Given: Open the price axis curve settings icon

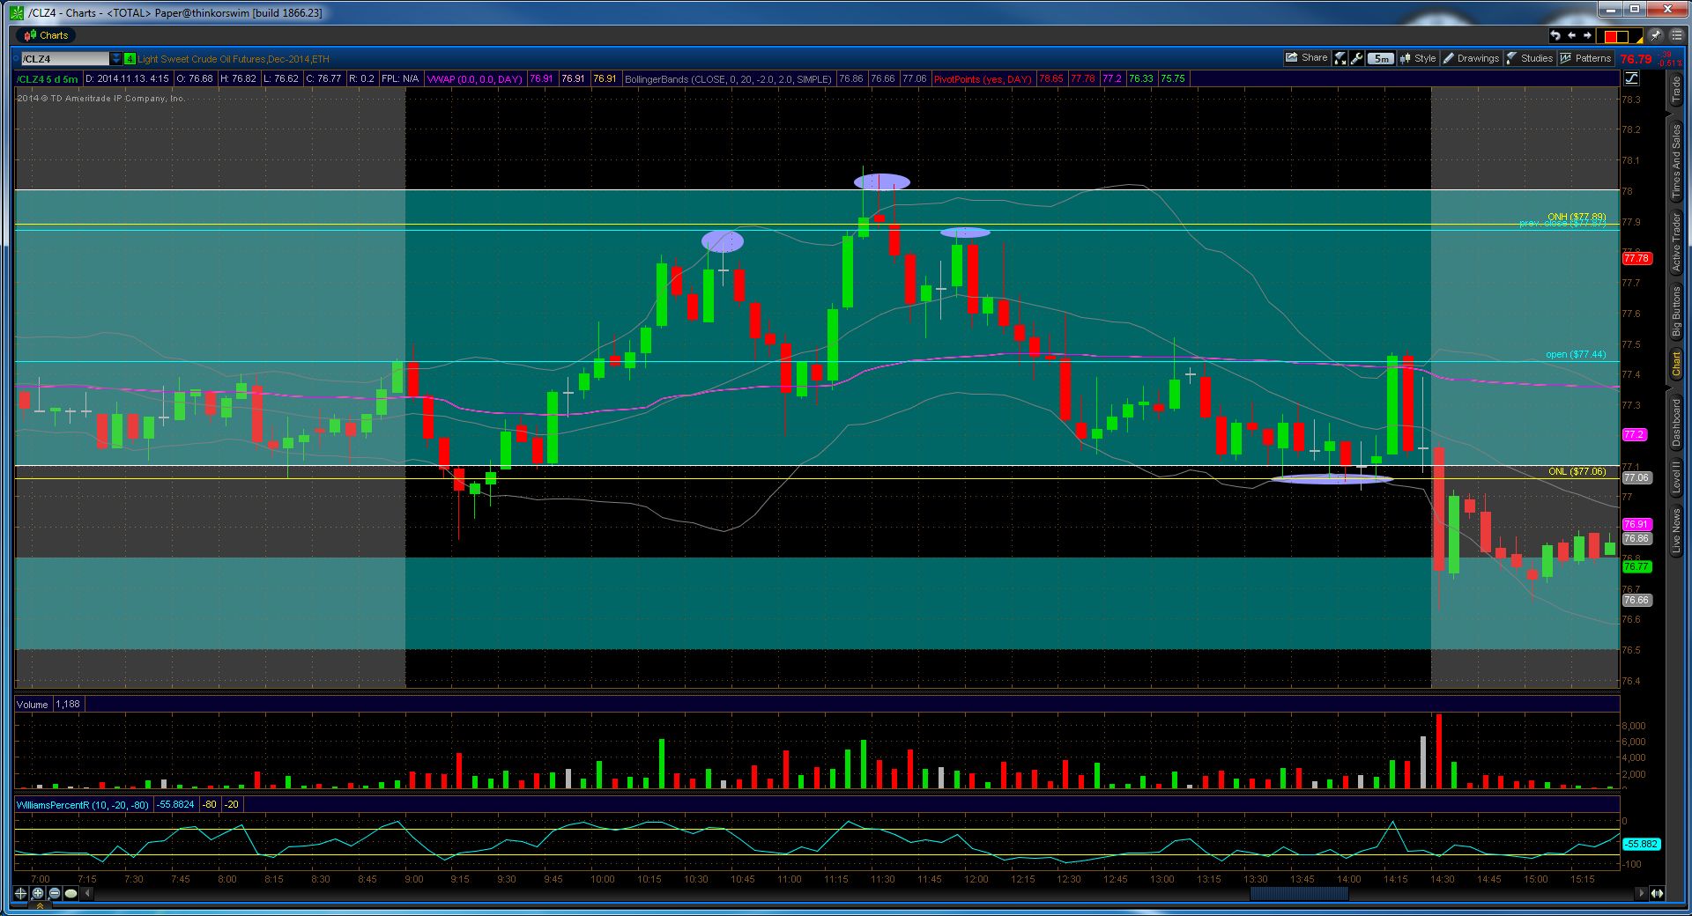Looking at the screenshot, I should coord(1631,78).
